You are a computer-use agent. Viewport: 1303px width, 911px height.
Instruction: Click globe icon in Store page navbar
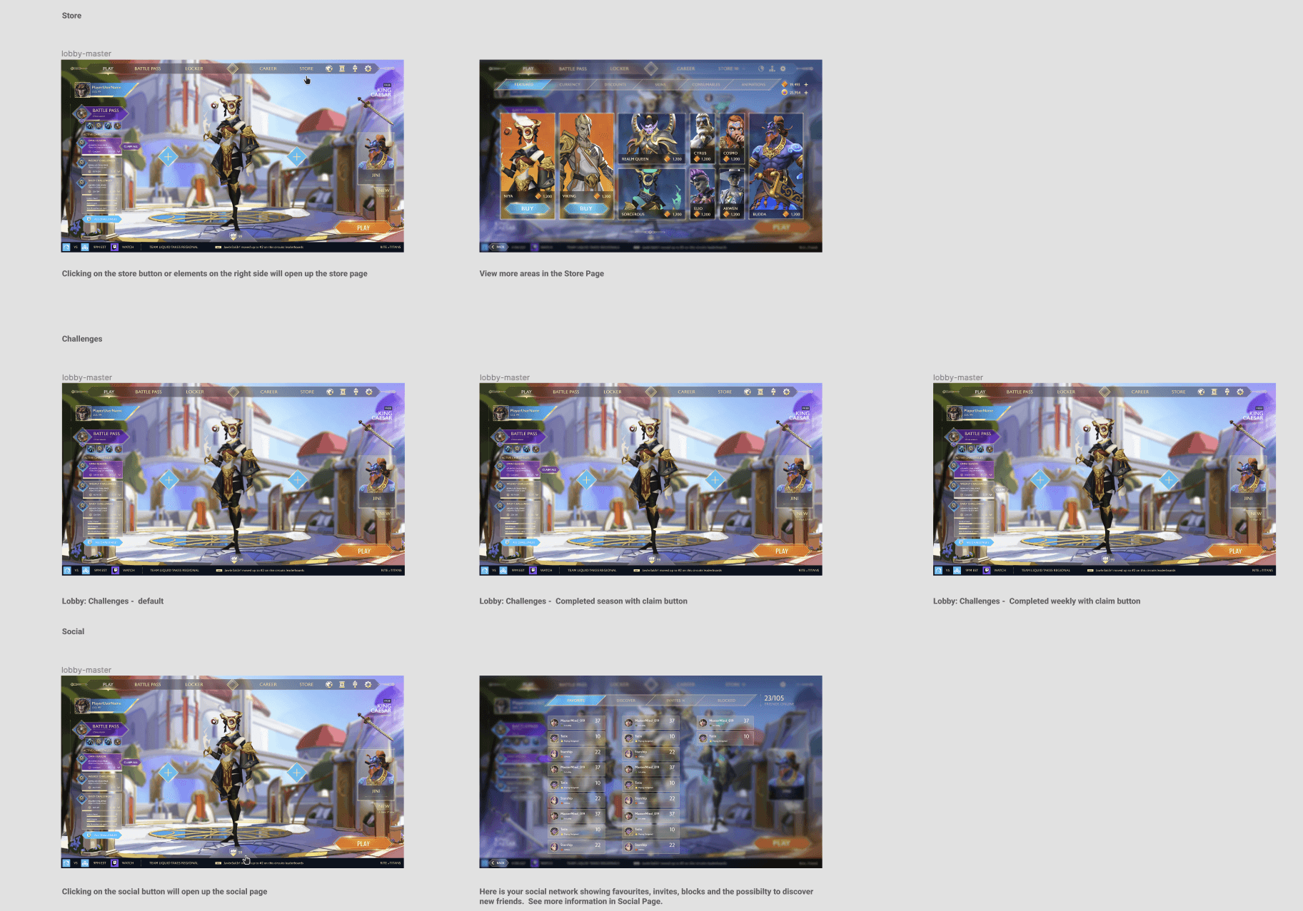(x=761, y=68)
